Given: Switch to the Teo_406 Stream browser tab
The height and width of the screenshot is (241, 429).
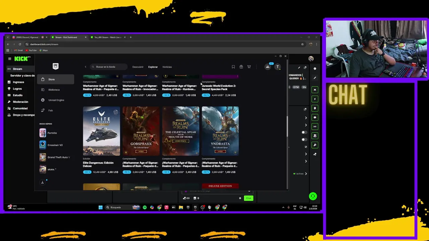Looking at the screenshot, I should tap(108, 37).
